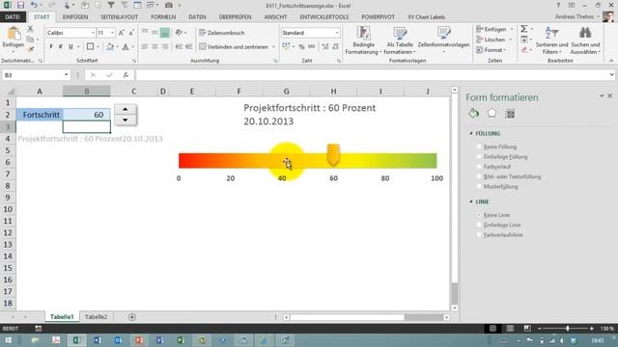This screenshot has height=347, width=618.
Task: Select cell B2 containing 60
Action: click(x=87, y=115)
